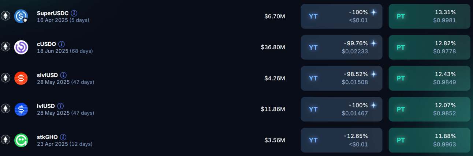
Task: Open info icon next to SuperUSDC
Action: point(74,13)
